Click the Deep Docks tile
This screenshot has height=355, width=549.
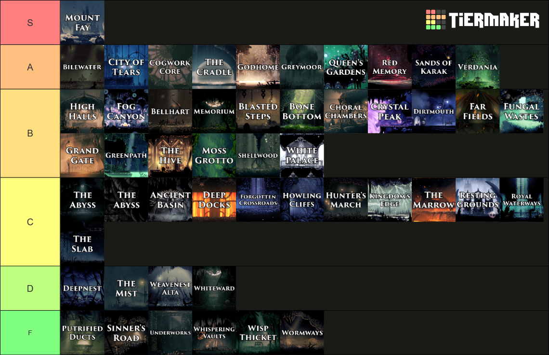(214, 200)
